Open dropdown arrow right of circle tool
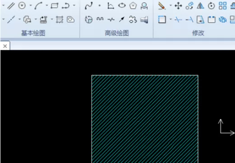 [x=31, y=5]
